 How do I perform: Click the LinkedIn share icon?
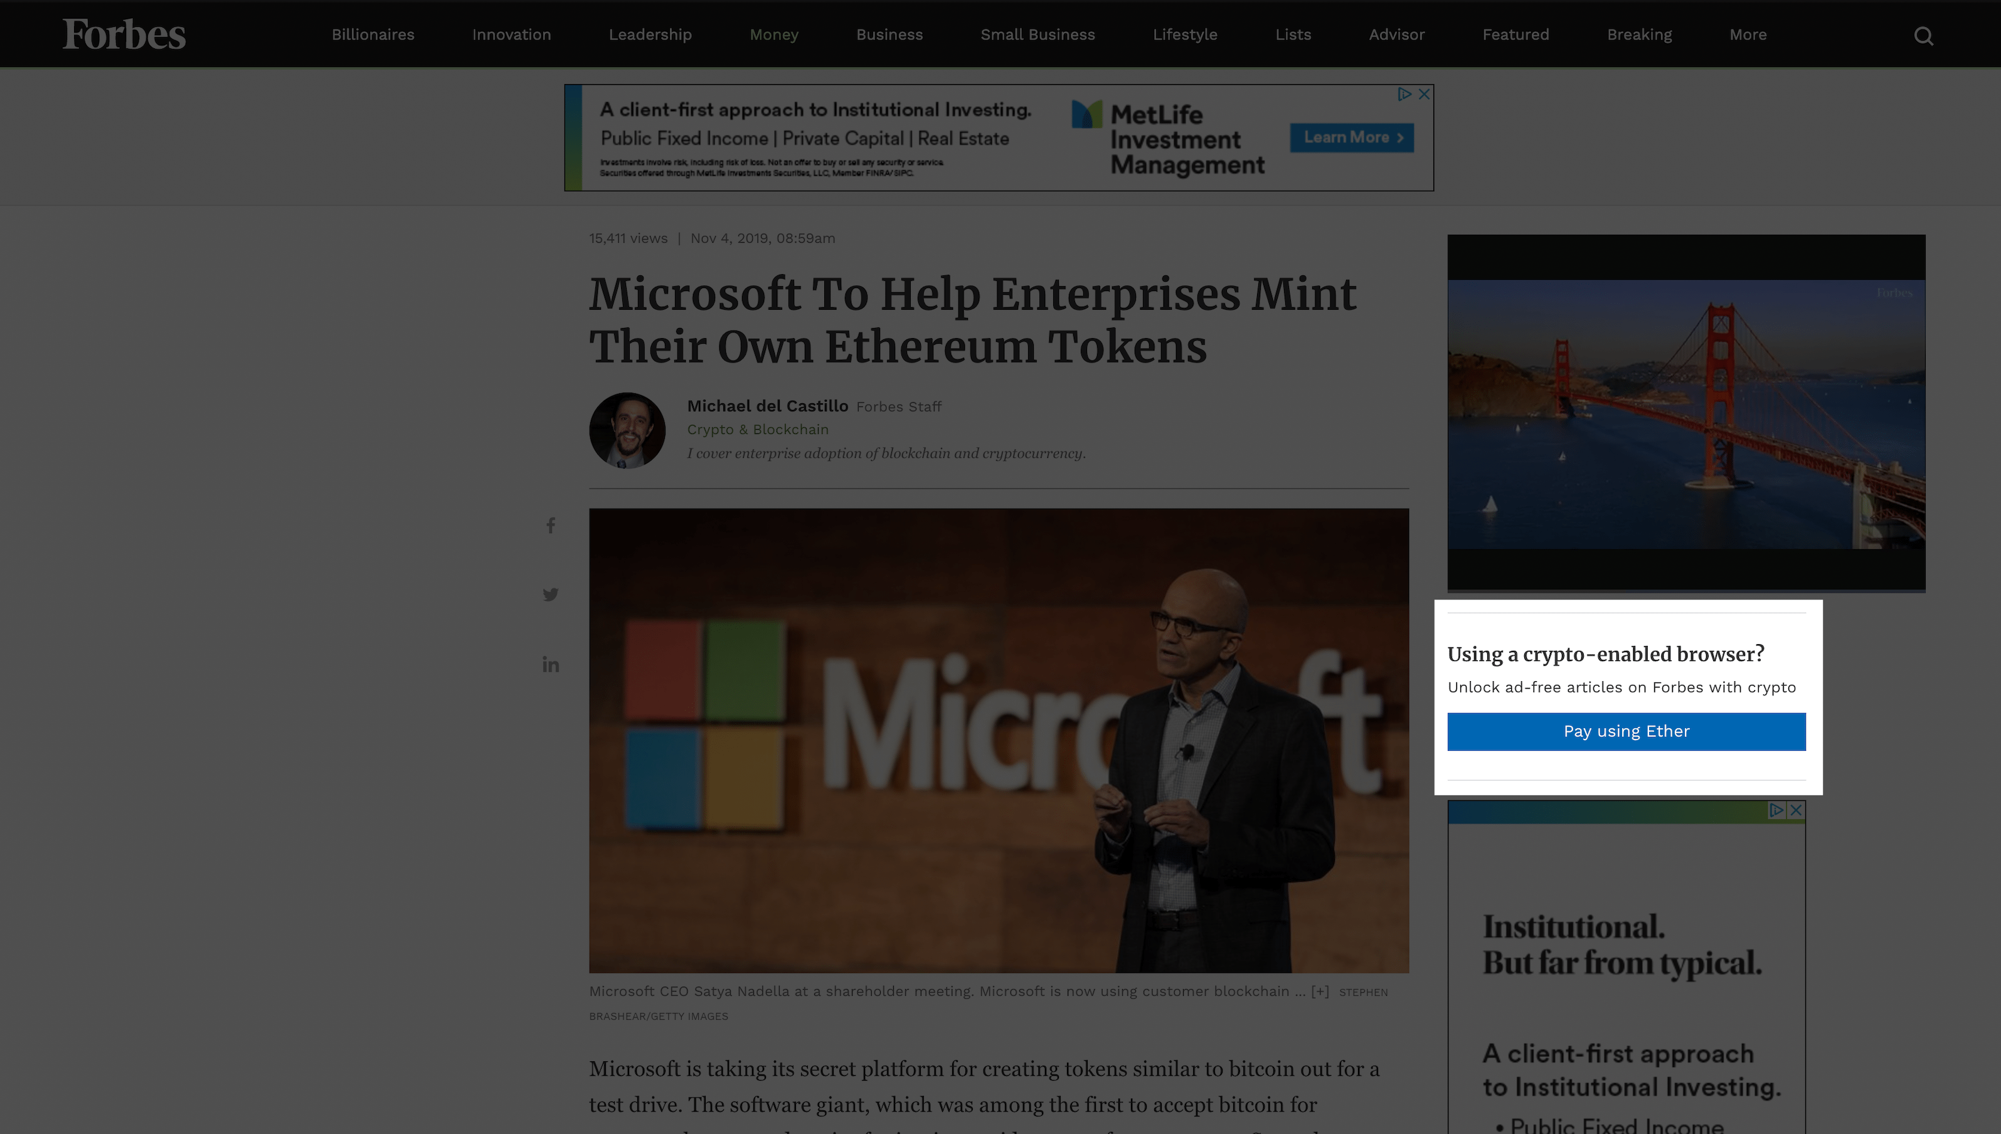pyautogui.click(x=549, y=665)
